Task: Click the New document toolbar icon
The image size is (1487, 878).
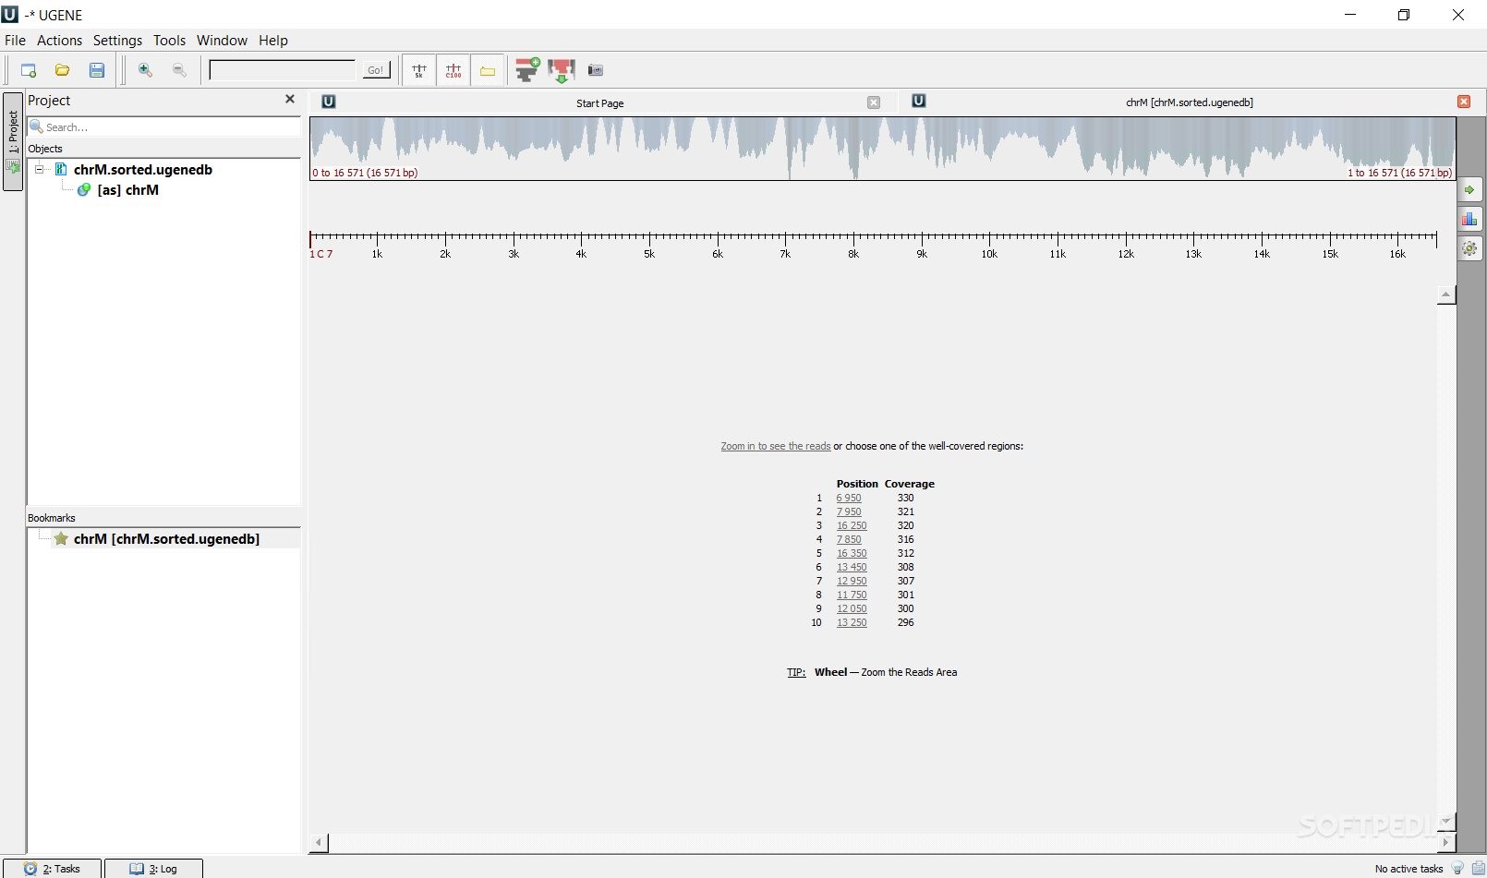Action: point(28,70)
